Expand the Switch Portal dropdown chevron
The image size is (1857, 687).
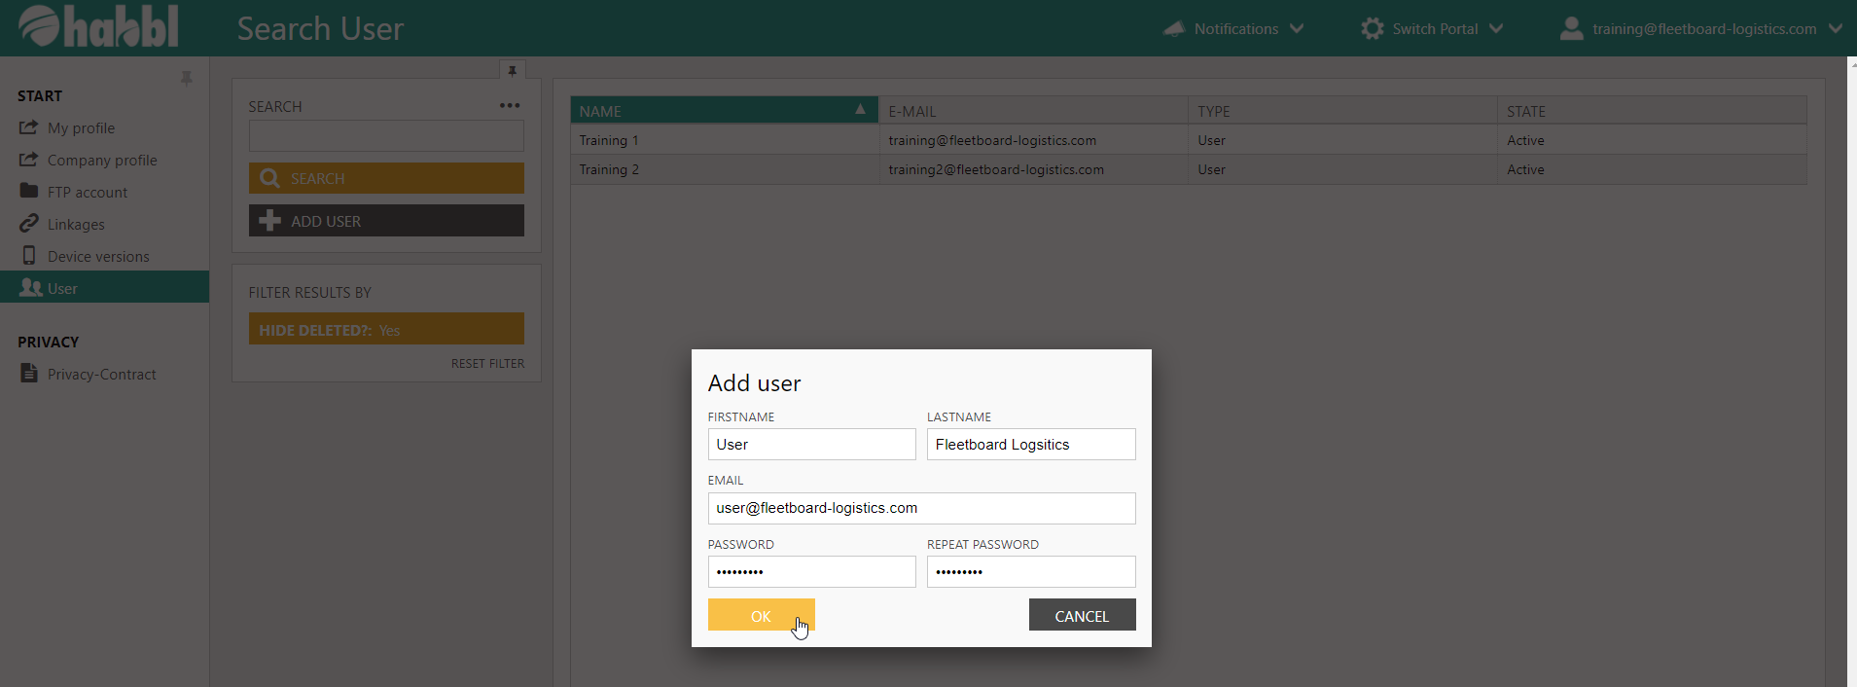pos(1496,28)
